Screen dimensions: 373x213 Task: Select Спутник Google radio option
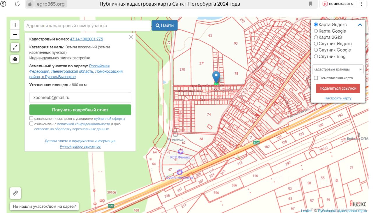click(x=316, y=50)
